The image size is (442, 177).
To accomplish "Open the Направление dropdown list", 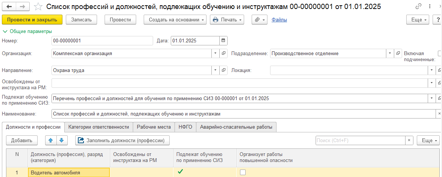I will pyautogui.click(x=216, y=70).
